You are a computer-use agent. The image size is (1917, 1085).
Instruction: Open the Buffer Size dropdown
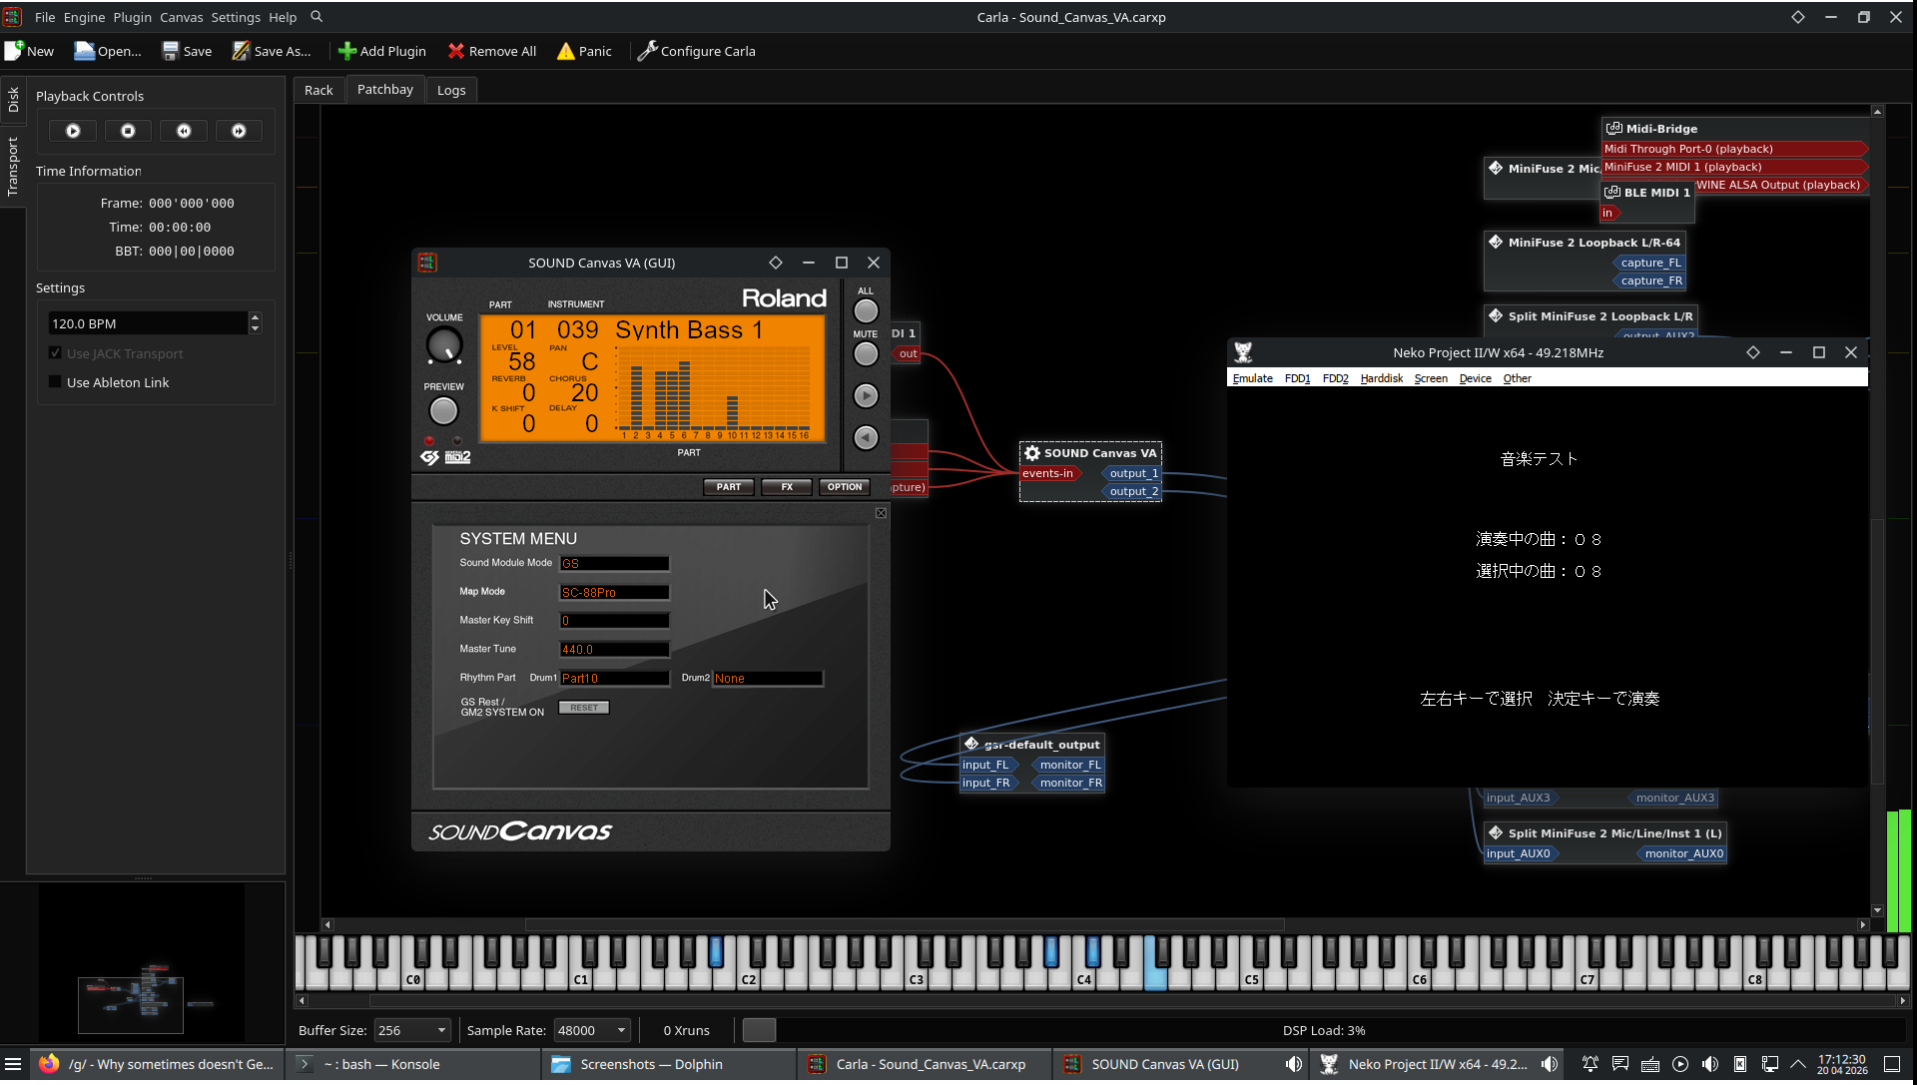click(412, 1030)
